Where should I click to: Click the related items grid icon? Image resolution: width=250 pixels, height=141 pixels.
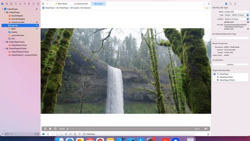(x=43, y=4)
